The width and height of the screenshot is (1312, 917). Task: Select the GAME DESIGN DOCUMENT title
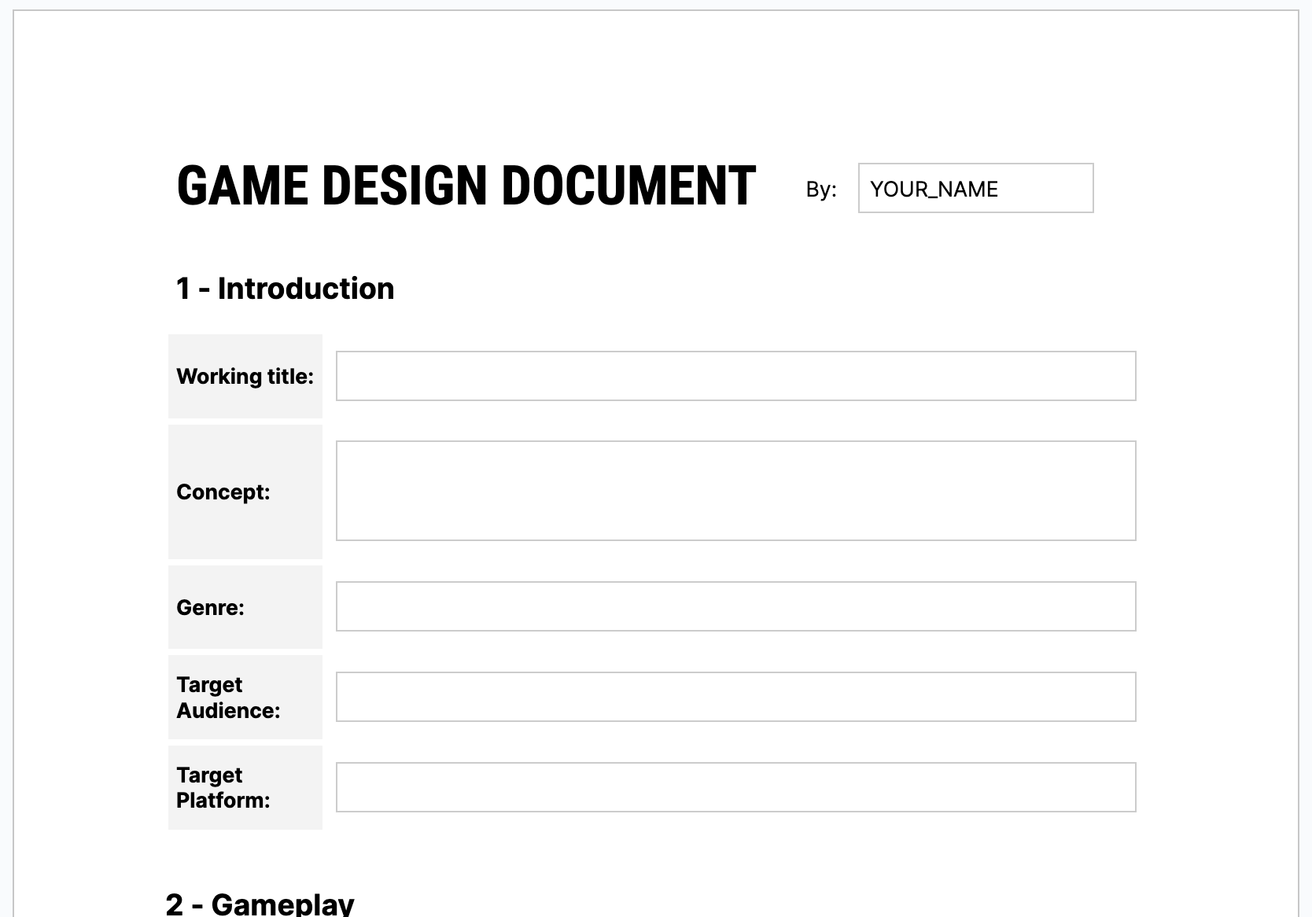(x=466, y=186)
